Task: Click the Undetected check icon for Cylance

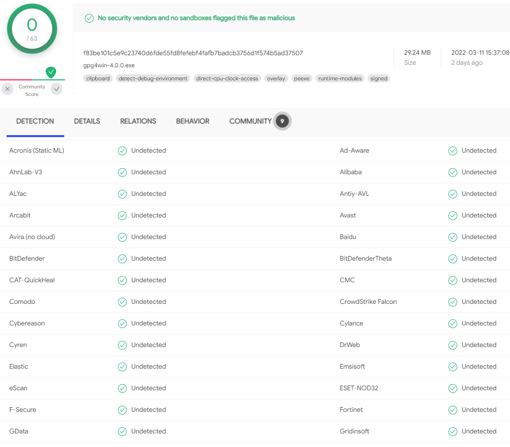Action: [453, 323]
